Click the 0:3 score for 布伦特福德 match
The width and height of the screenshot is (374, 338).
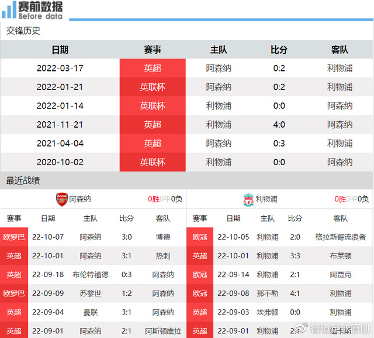click(x=127, y=275)
